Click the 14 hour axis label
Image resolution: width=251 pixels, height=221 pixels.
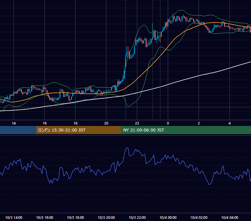click(14, 123)
